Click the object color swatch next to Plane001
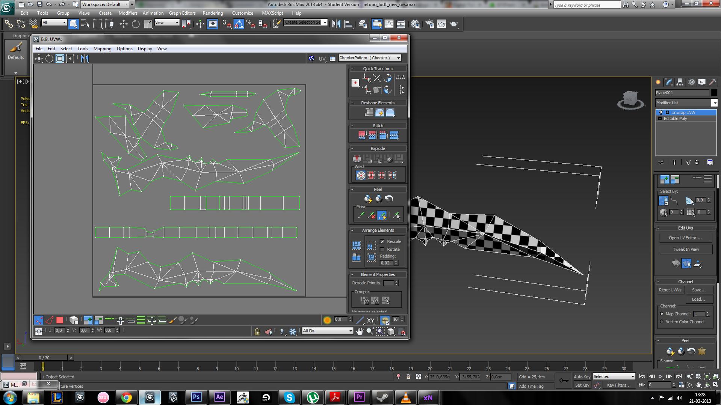The image size is (721, 405). tap(714, 93)
